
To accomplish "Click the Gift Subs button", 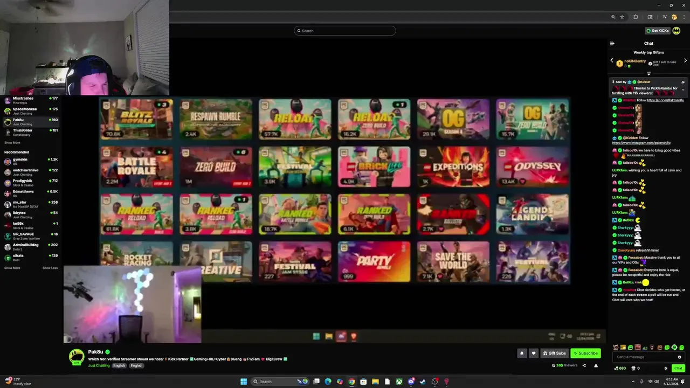I will click(x=555, y=354).
